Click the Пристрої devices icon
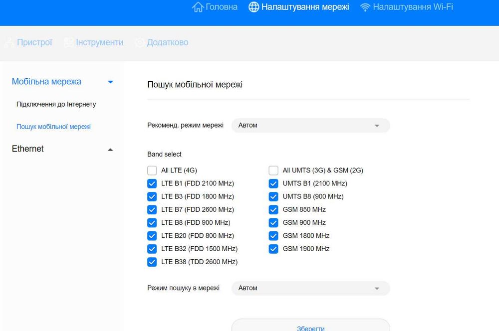The width and height of the screenshot is (499, 331). (x=9, y=42)
